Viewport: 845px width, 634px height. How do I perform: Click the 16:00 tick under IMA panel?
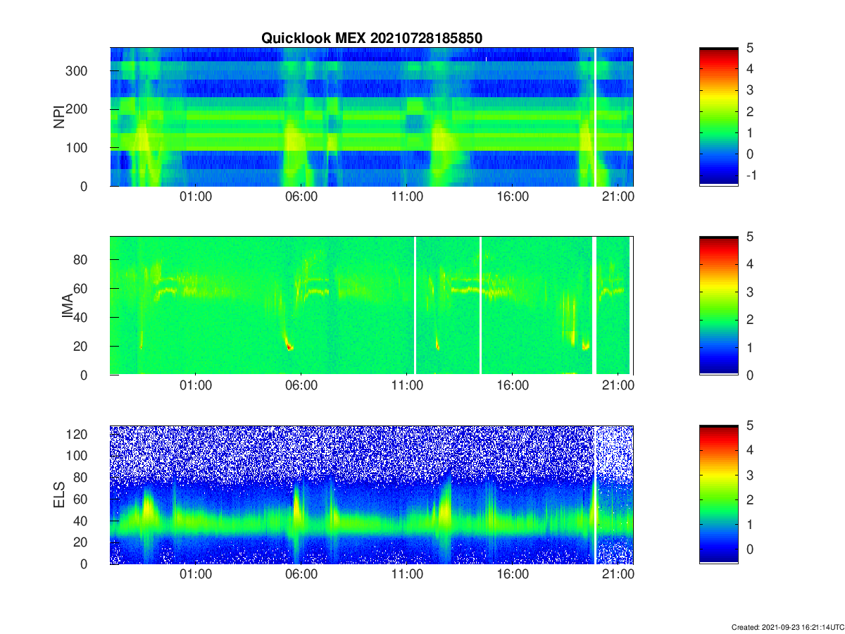513,385
